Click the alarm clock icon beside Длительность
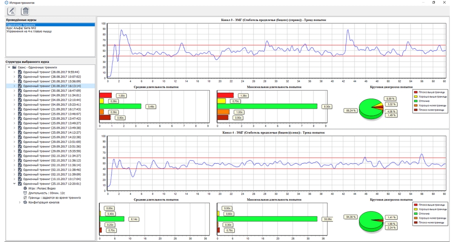 (x=25, y=193)
